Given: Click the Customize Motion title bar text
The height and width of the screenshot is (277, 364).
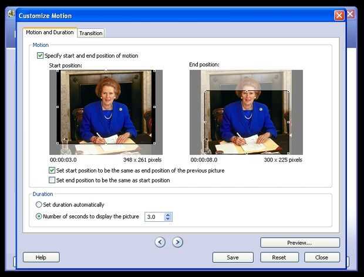Looking at the screenshot, I should tap(45, 16).
